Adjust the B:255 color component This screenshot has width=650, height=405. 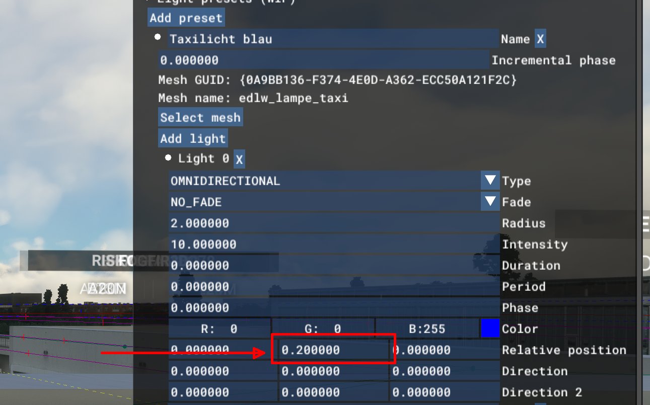(x=427, y=329)
